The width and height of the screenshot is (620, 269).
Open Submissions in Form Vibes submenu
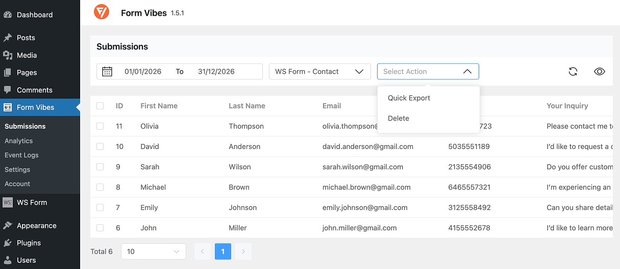[x=25, y=126]
